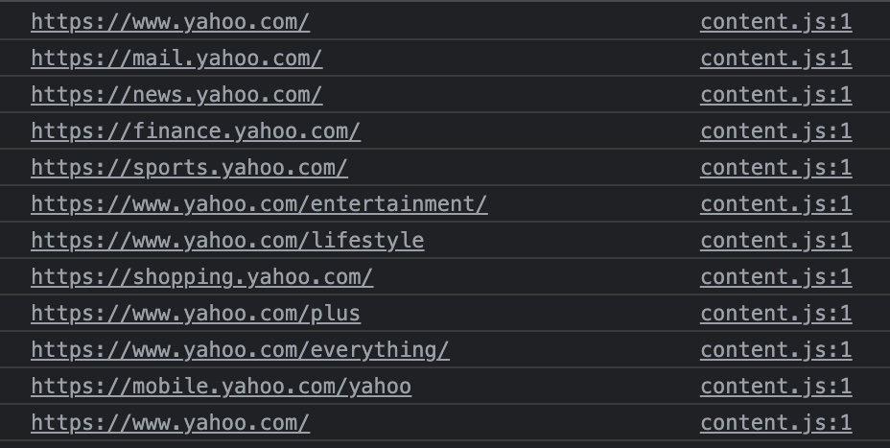Click the news.yahoo.com URL

tap(176, 95)
